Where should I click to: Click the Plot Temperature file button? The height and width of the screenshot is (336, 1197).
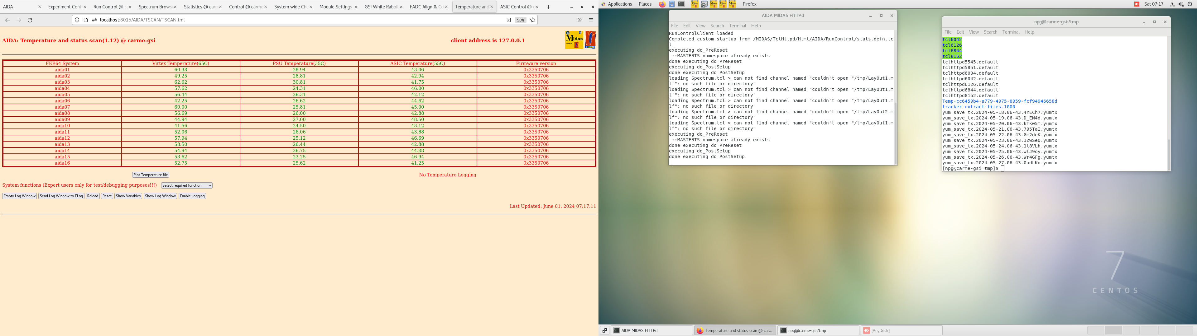(150, 175)
